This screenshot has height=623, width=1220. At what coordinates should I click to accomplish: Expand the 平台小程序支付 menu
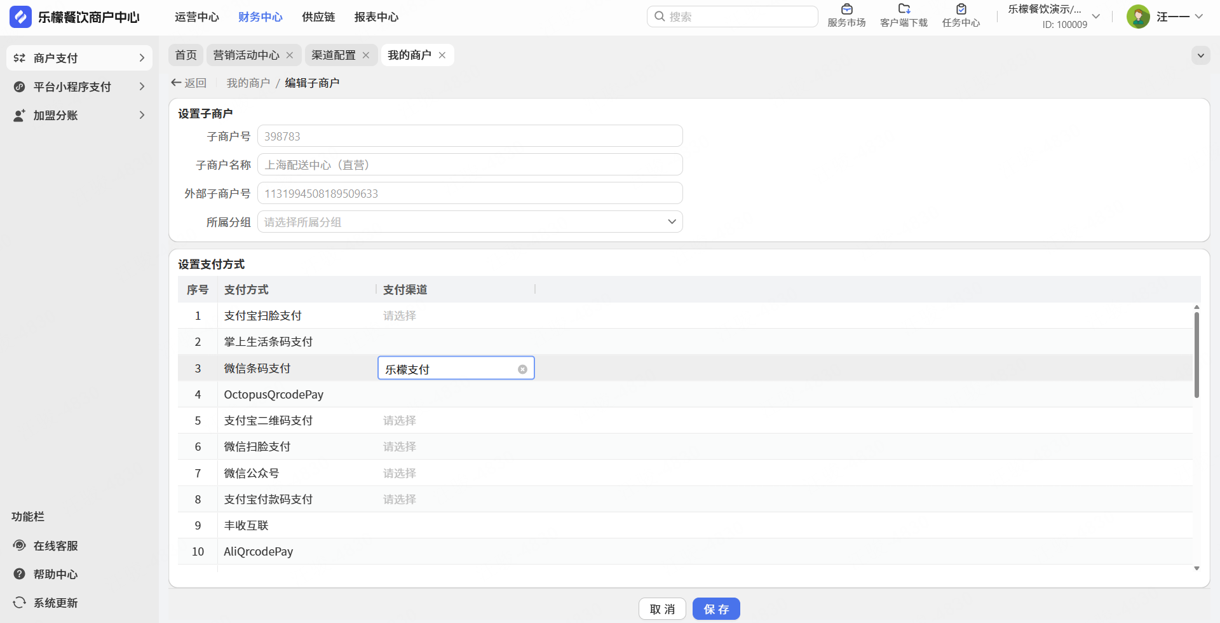[x=142, y=86]
